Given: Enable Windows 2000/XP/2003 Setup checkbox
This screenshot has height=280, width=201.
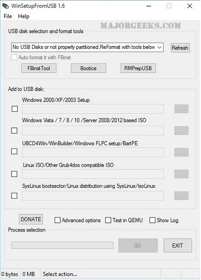Looking at the screenshot, I should [15, 109].
